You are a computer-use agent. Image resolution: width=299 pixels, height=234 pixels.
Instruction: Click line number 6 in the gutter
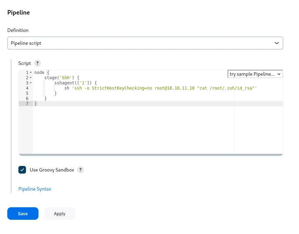pos(27,99)
